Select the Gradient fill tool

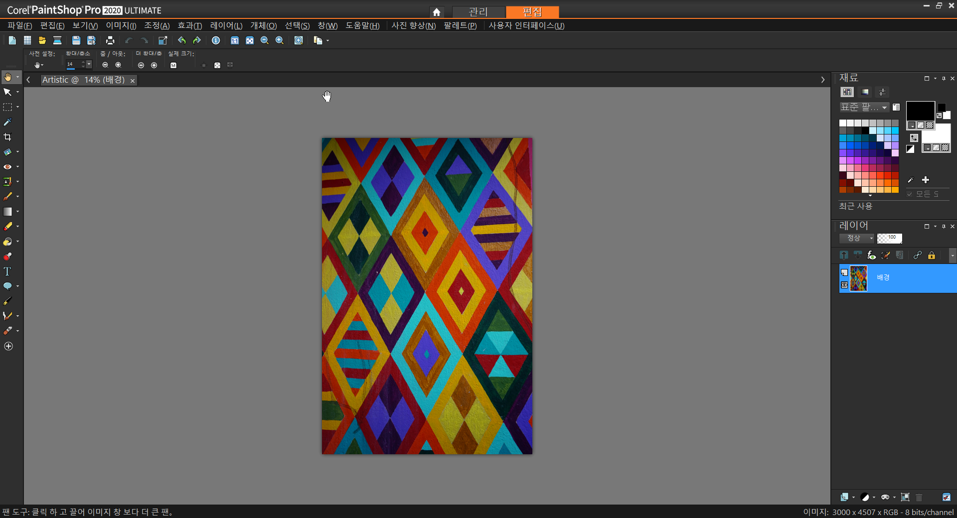pos(7,212)
